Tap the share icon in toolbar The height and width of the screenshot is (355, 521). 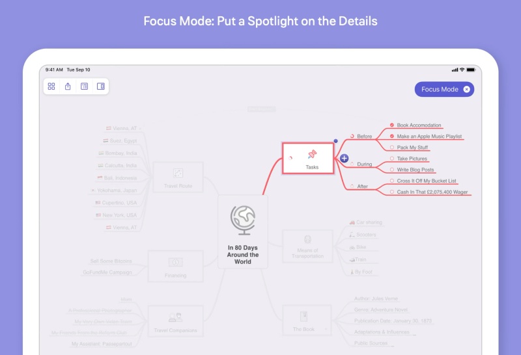coord(68,86)
